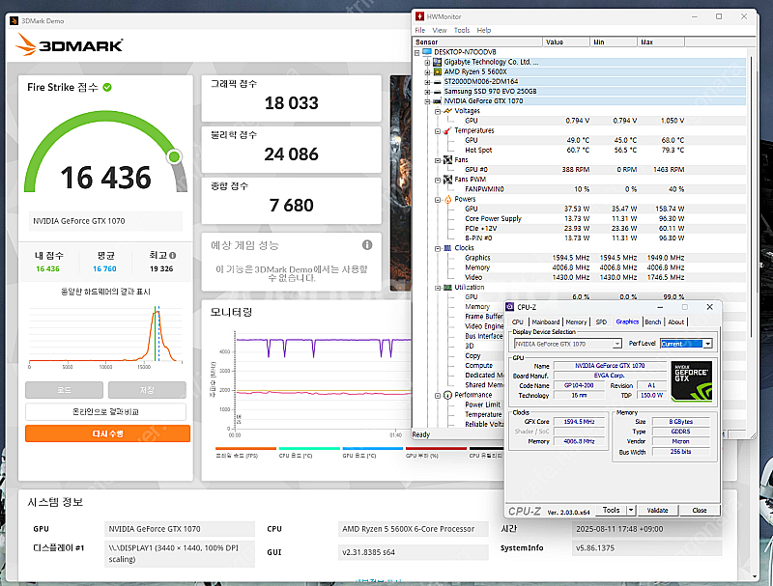This screenshot has width=773, height=586.
Task: Click the orange frame rate legend swatch
Action: tap(245, 449)
